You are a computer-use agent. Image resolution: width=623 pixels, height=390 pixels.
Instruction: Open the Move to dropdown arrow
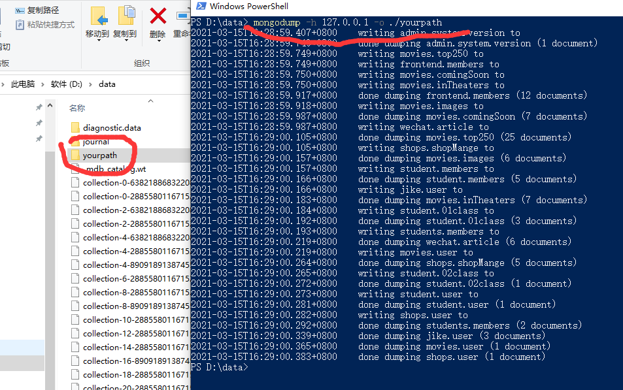click(99, 41)
